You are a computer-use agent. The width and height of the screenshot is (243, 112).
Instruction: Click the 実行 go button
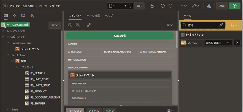click(139, 6)
